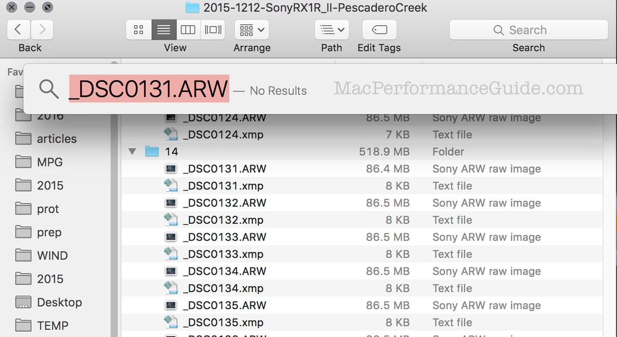Select folder name 14 in list

[x=171, y=152]
